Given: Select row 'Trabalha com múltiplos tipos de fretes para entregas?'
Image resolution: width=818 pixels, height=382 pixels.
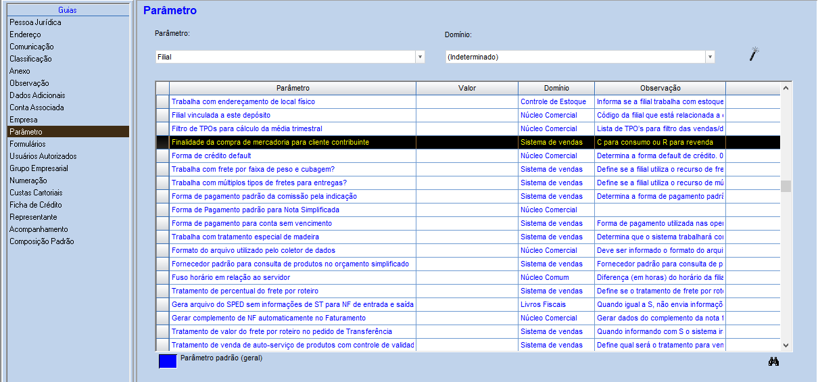Looking at the screenshot, I should point(468,183).
